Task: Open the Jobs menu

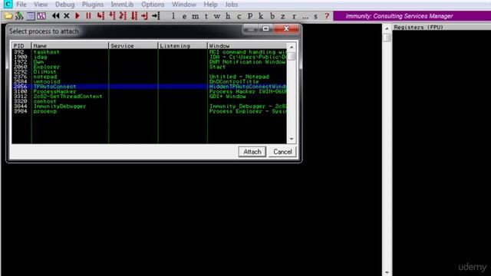Action: [x=231, y=5]
